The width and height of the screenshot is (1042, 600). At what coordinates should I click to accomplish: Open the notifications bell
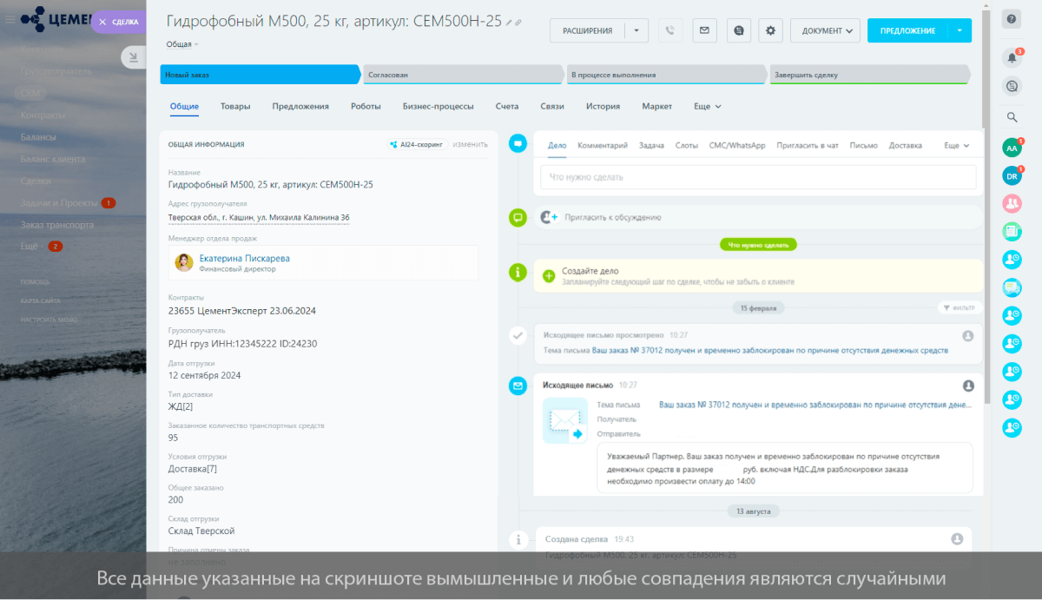click(1012, 58)
